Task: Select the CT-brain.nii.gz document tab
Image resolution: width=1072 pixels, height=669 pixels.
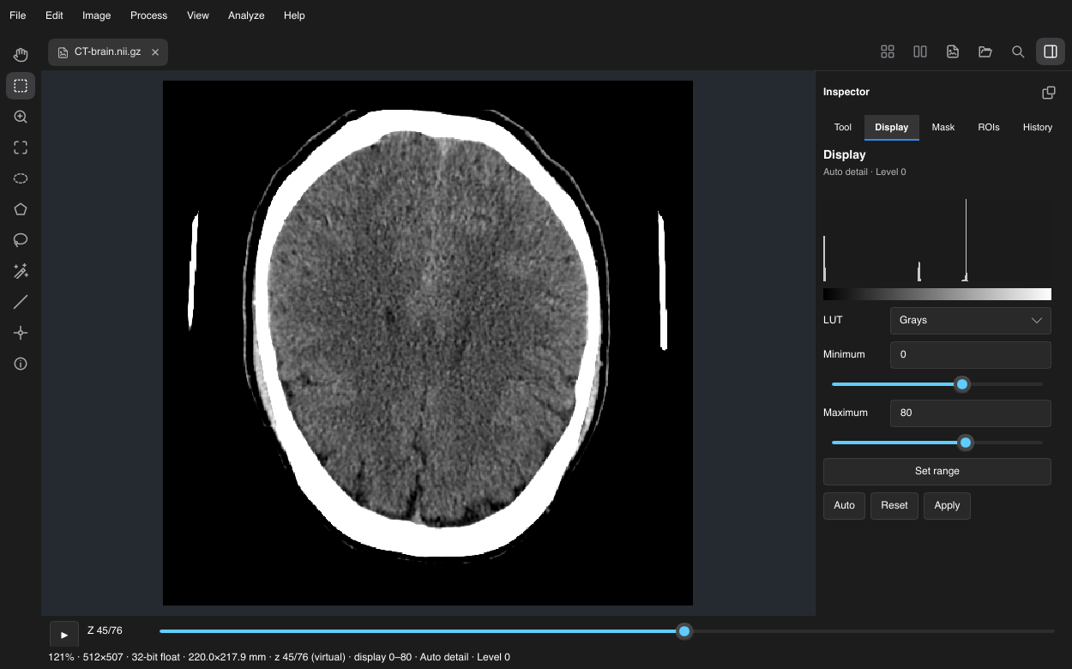Action: (x=107, y=52)
